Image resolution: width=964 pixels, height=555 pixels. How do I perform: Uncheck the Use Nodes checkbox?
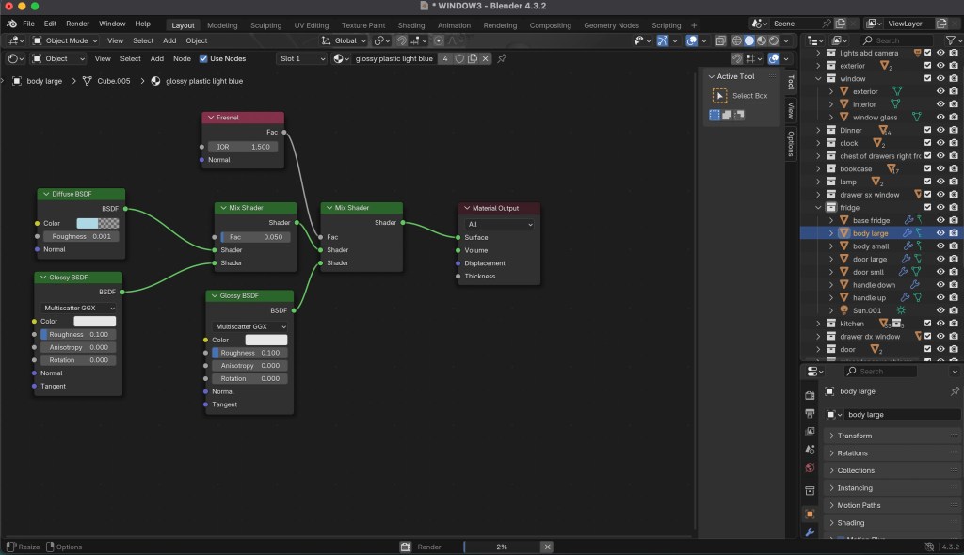tap(203, 58)
